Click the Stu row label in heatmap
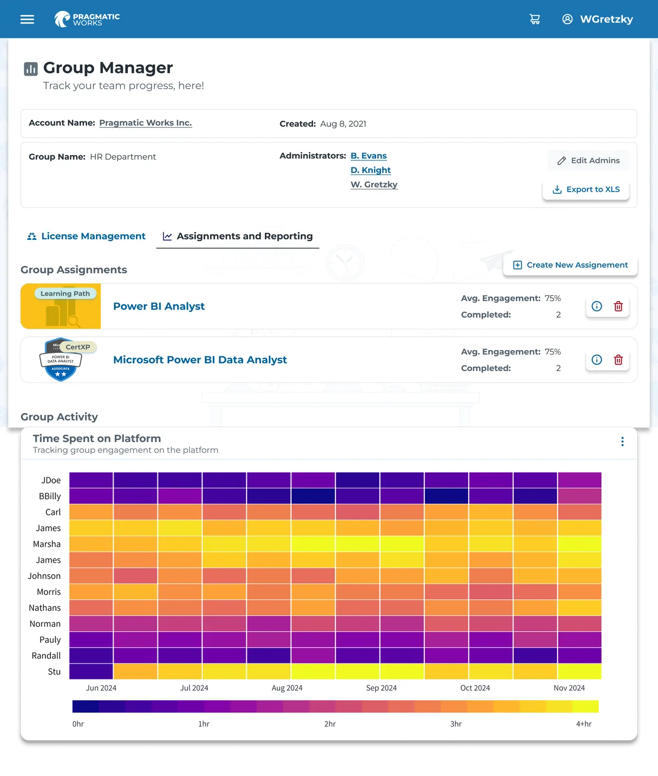This screenshot has height=776, width=658. click(x=54, y=671)
